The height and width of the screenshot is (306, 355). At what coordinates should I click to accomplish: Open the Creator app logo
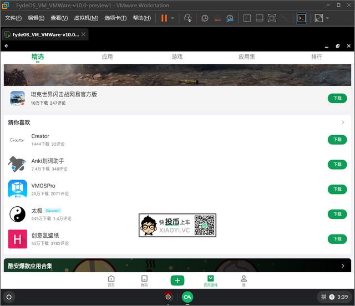point(17,140)
